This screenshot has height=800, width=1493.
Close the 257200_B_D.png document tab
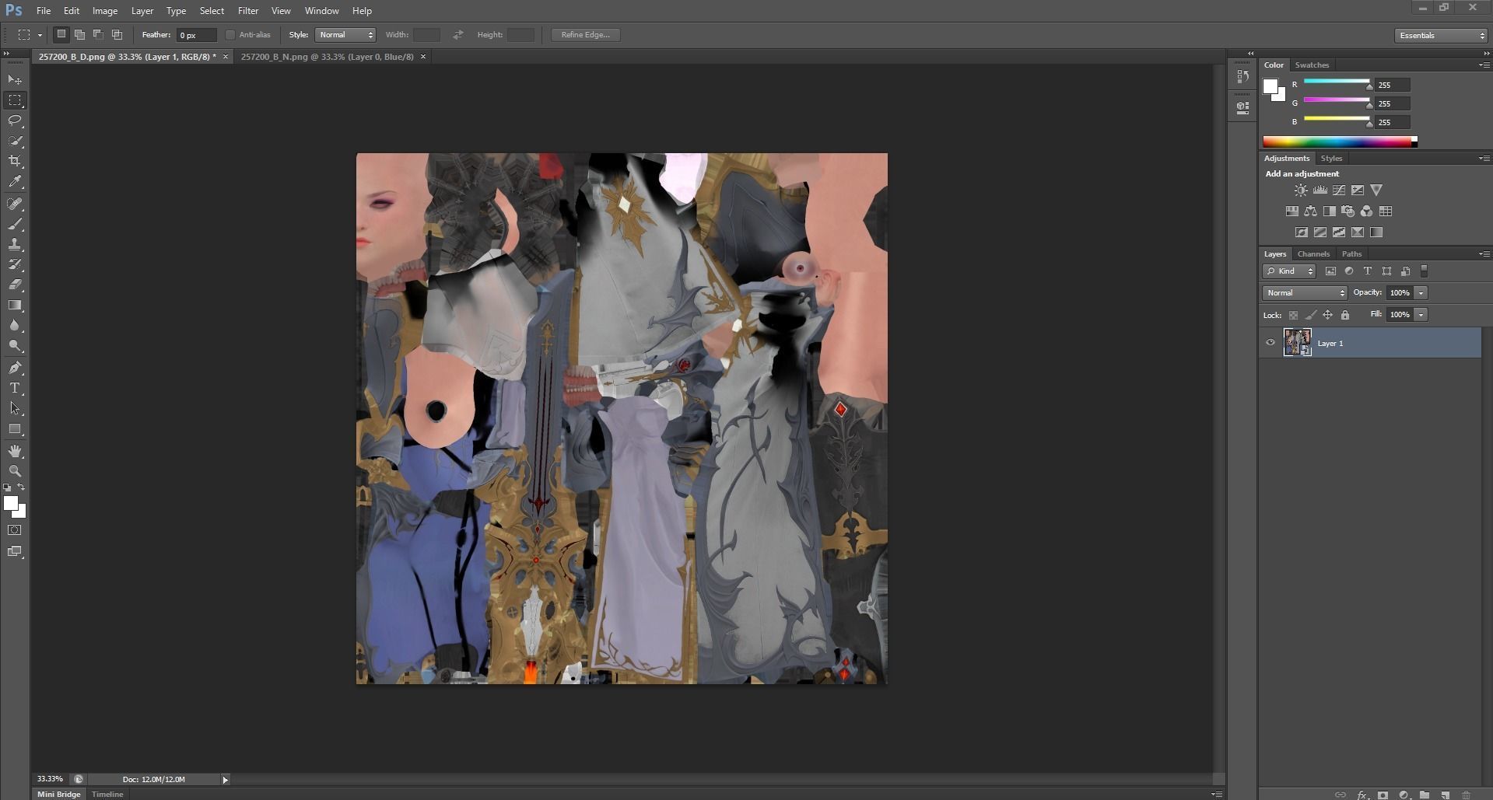coord(226,57)
